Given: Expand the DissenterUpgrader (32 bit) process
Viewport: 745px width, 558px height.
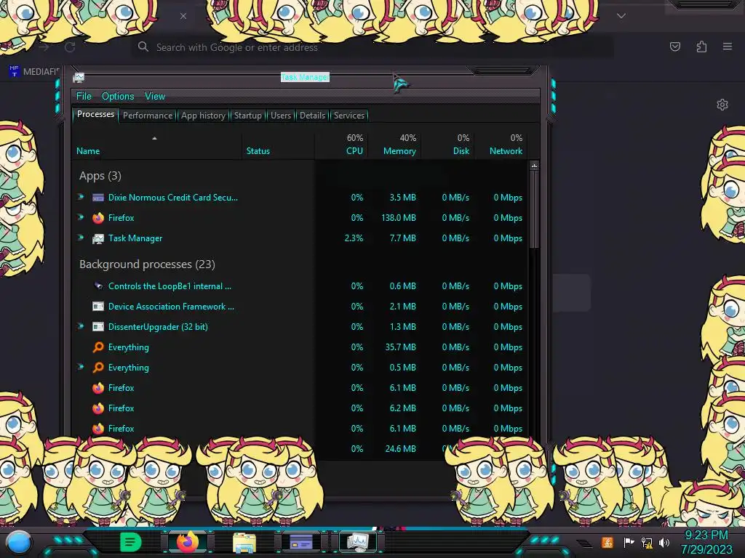Looking at the screenshot, I should click(x=81, y=326).
